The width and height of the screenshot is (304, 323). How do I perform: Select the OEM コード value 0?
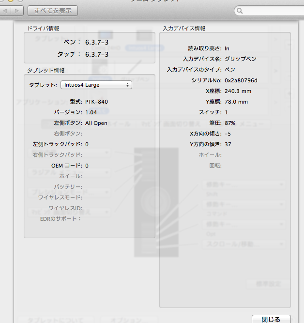(87, 166)
